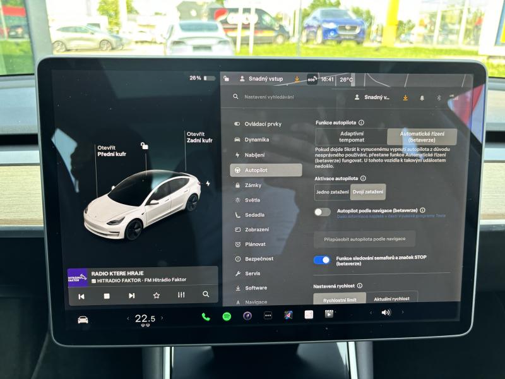Increase volume with the right chevron
Screen dimensions: 505x379
403,312
